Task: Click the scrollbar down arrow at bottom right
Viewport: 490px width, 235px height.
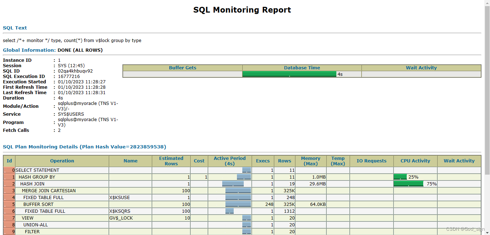Action: click(x=487, y=232)
